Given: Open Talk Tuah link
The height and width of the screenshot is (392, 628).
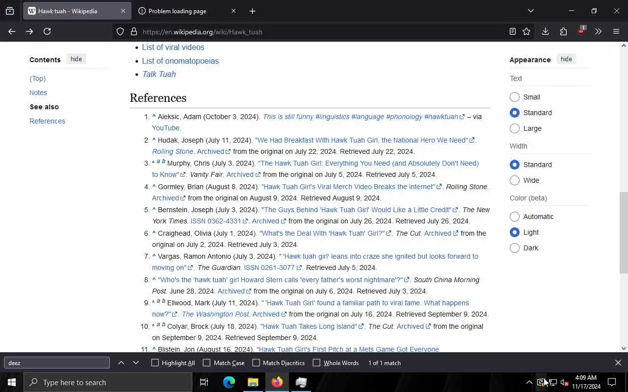Looking at the screenshot, I should (159, 74).
